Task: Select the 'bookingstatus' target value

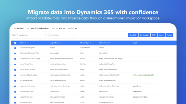Action: [137, 91]
